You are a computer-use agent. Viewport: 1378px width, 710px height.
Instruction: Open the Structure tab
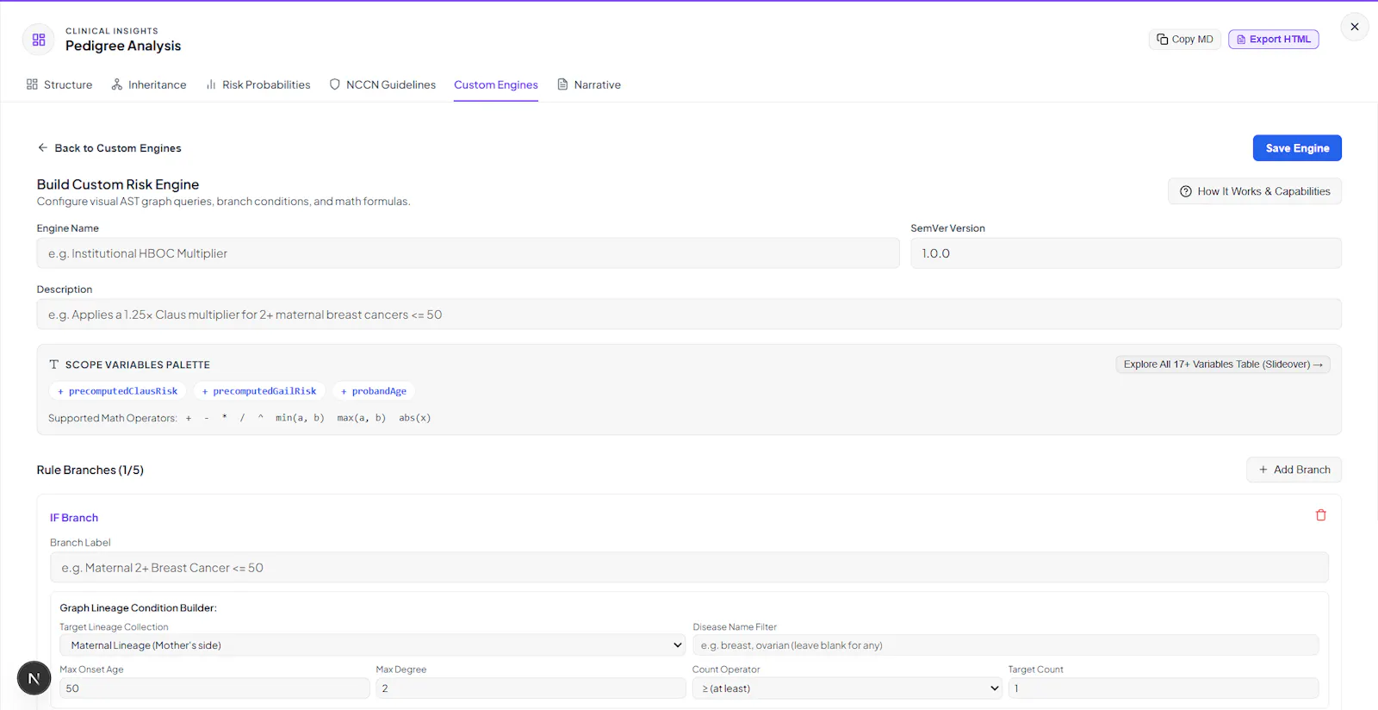click(x=59, y=84)
